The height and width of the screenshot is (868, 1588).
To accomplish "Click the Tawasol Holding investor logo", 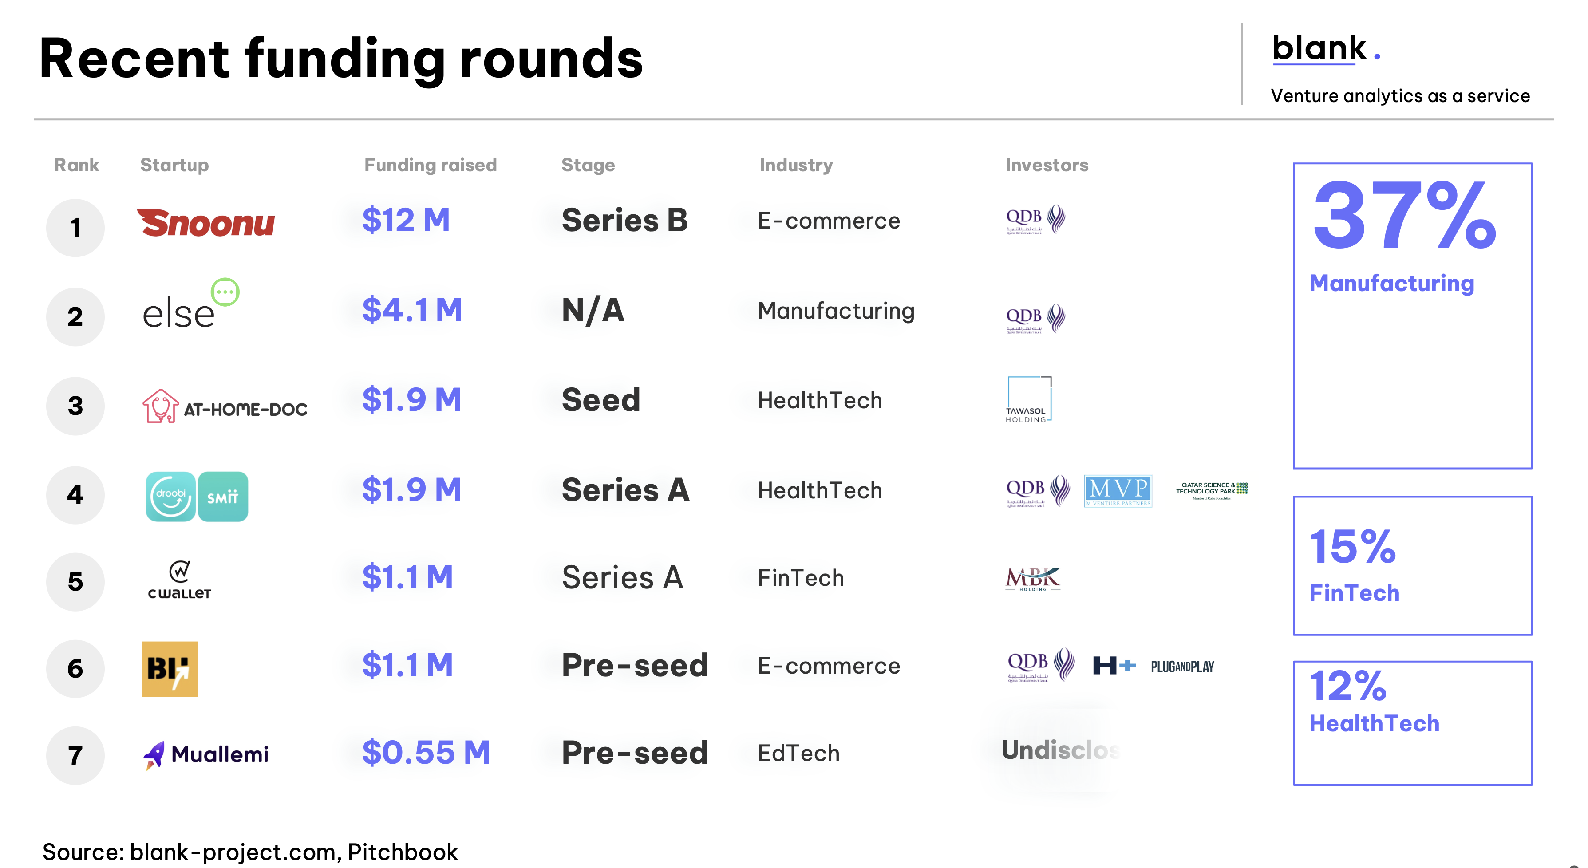I will coord(1028,399).
